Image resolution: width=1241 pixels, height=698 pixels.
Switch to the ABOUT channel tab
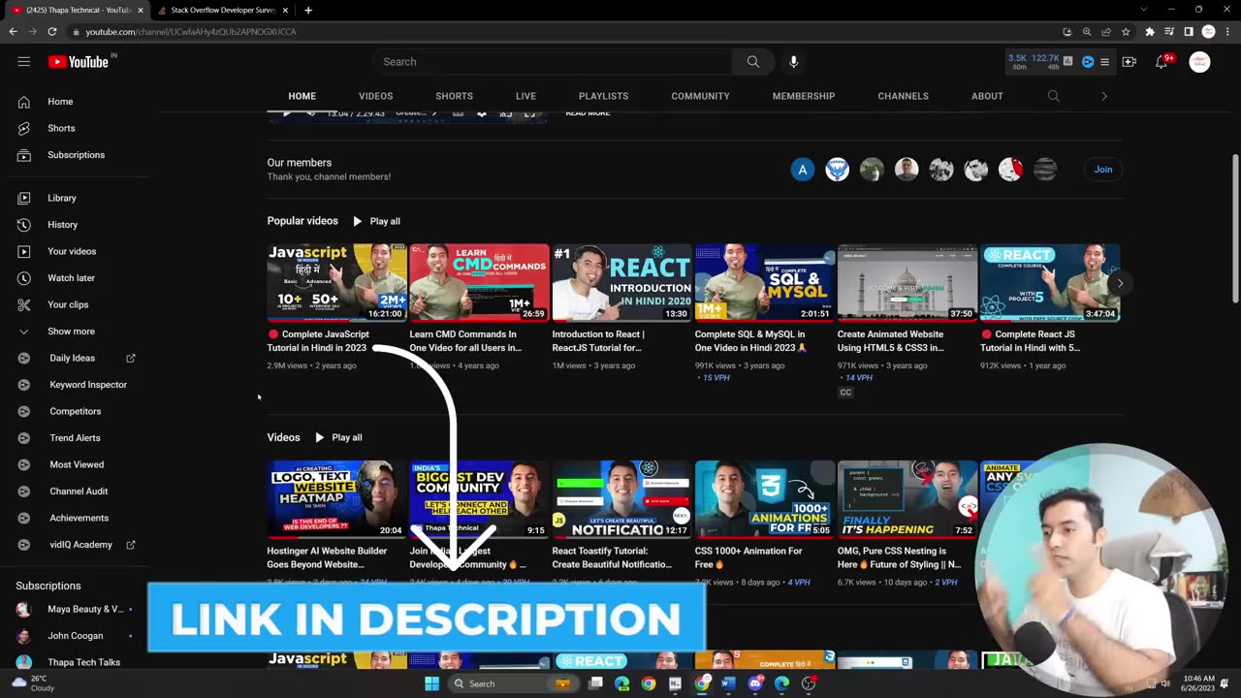pyautogui.click(x=987, y=96)
